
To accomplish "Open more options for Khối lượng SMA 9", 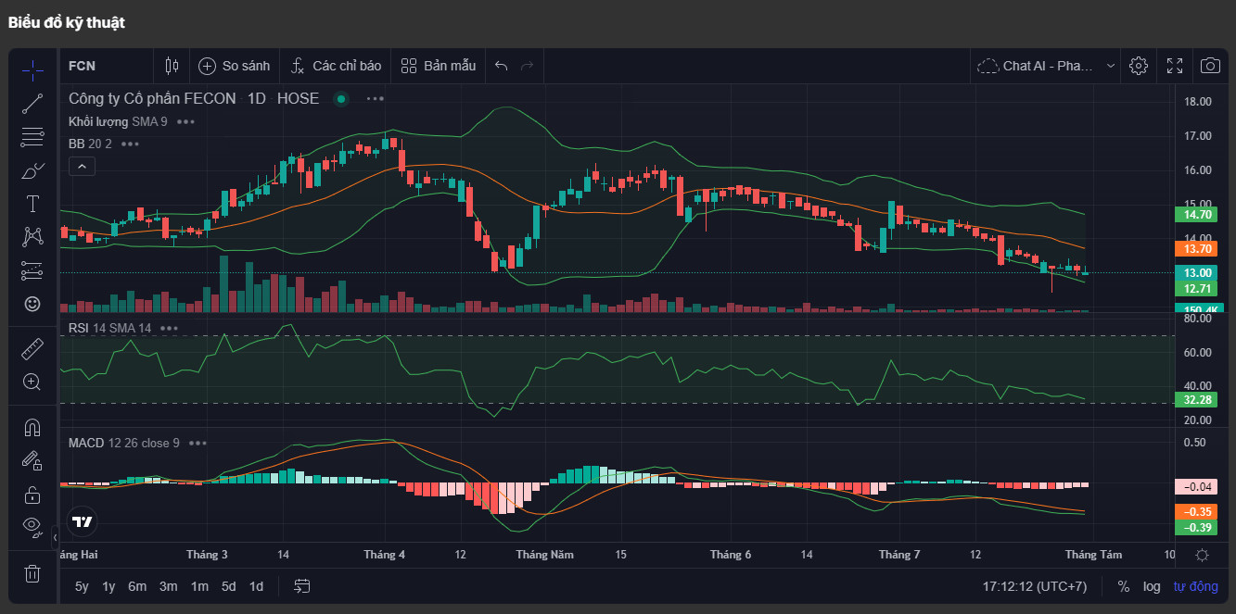I will click(186, 121).
